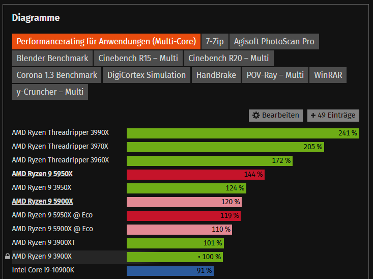373x279 pixels.
Task: Click the AMD Ryzen Threadripper 3970X label
Action: point(60,147)
